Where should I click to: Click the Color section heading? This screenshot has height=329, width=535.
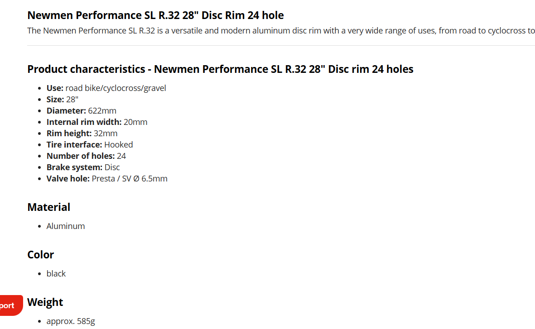(x=41, y=255)
